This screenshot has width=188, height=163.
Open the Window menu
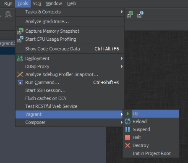(54, 3)
